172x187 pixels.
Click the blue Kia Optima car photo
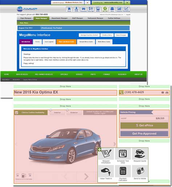click(x=65, y=146)
